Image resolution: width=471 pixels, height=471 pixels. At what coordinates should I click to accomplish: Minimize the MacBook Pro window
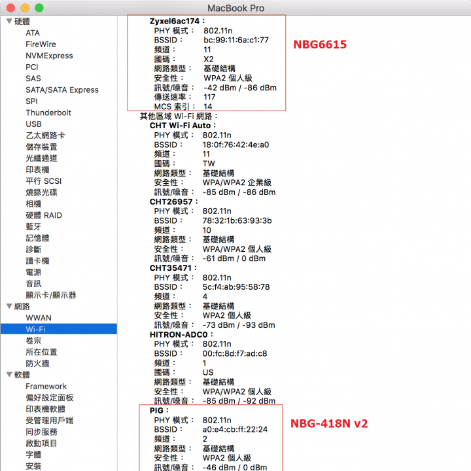tap(25, 8)
